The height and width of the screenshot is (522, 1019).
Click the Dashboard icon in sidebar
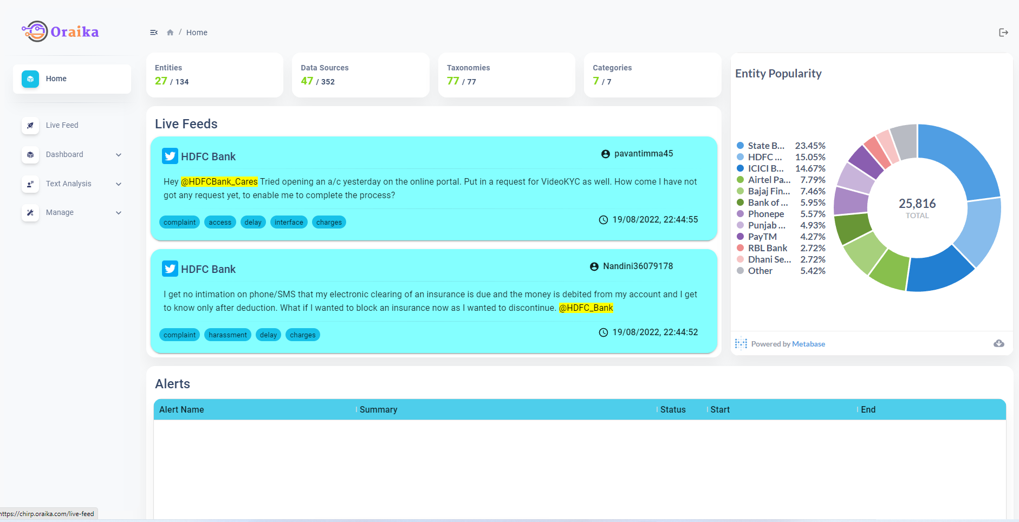30,155
